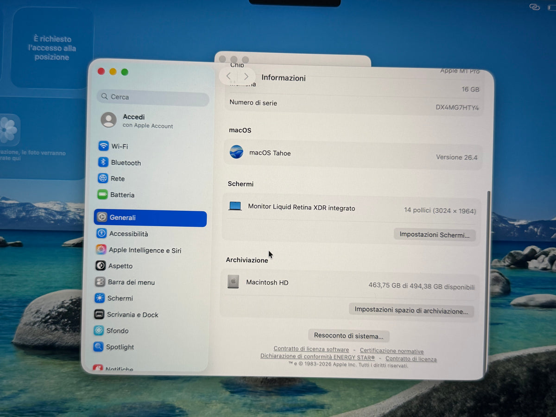Click the 16 GB memory value
This screenshot has width=556, height=417.
coord(470,89)
